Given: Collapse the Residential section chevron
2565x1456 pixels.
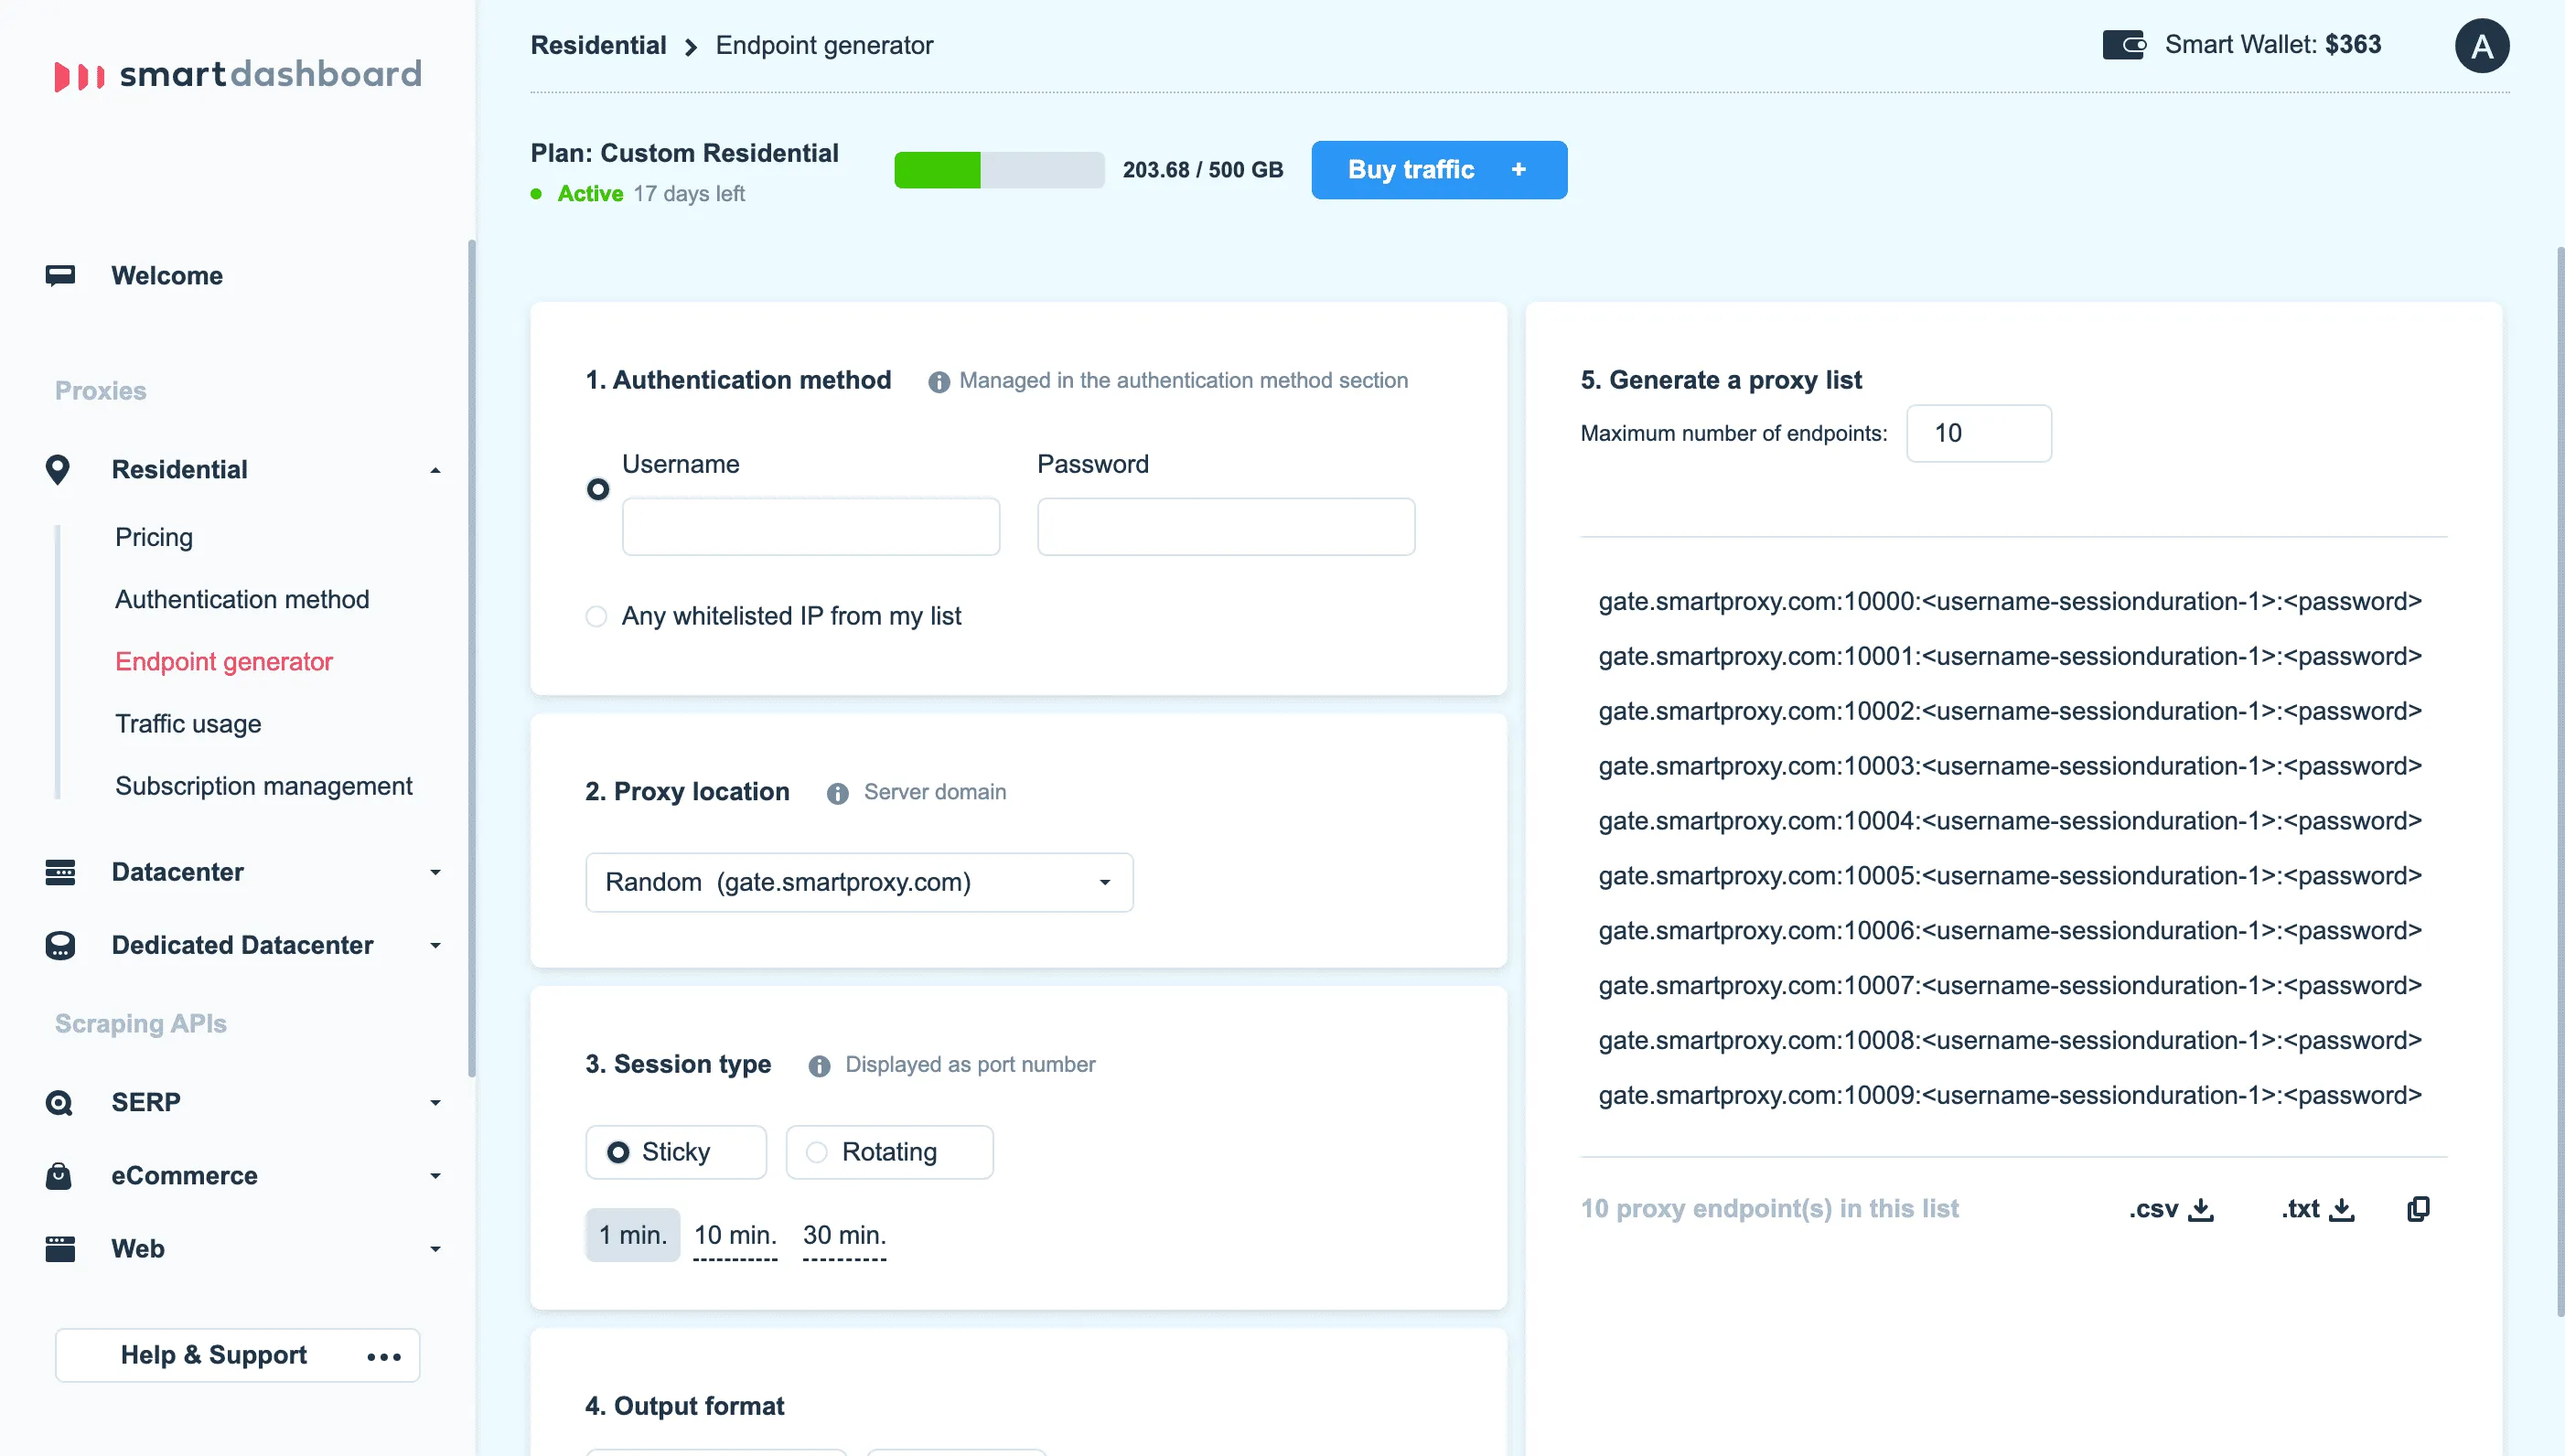Looking at the screenshot, I should point(435,469).
